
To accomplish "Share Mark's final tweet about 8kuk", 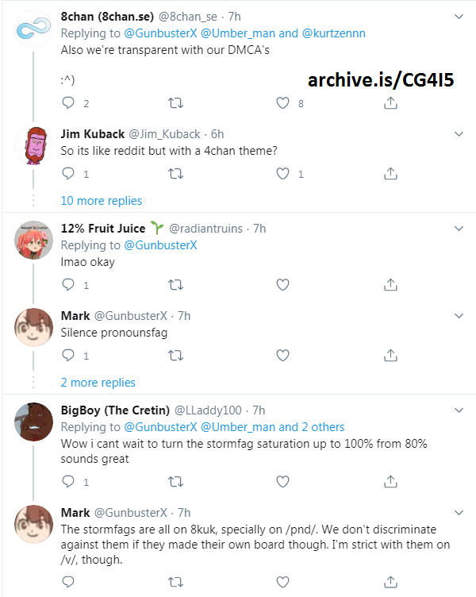I will pos(390,581).
